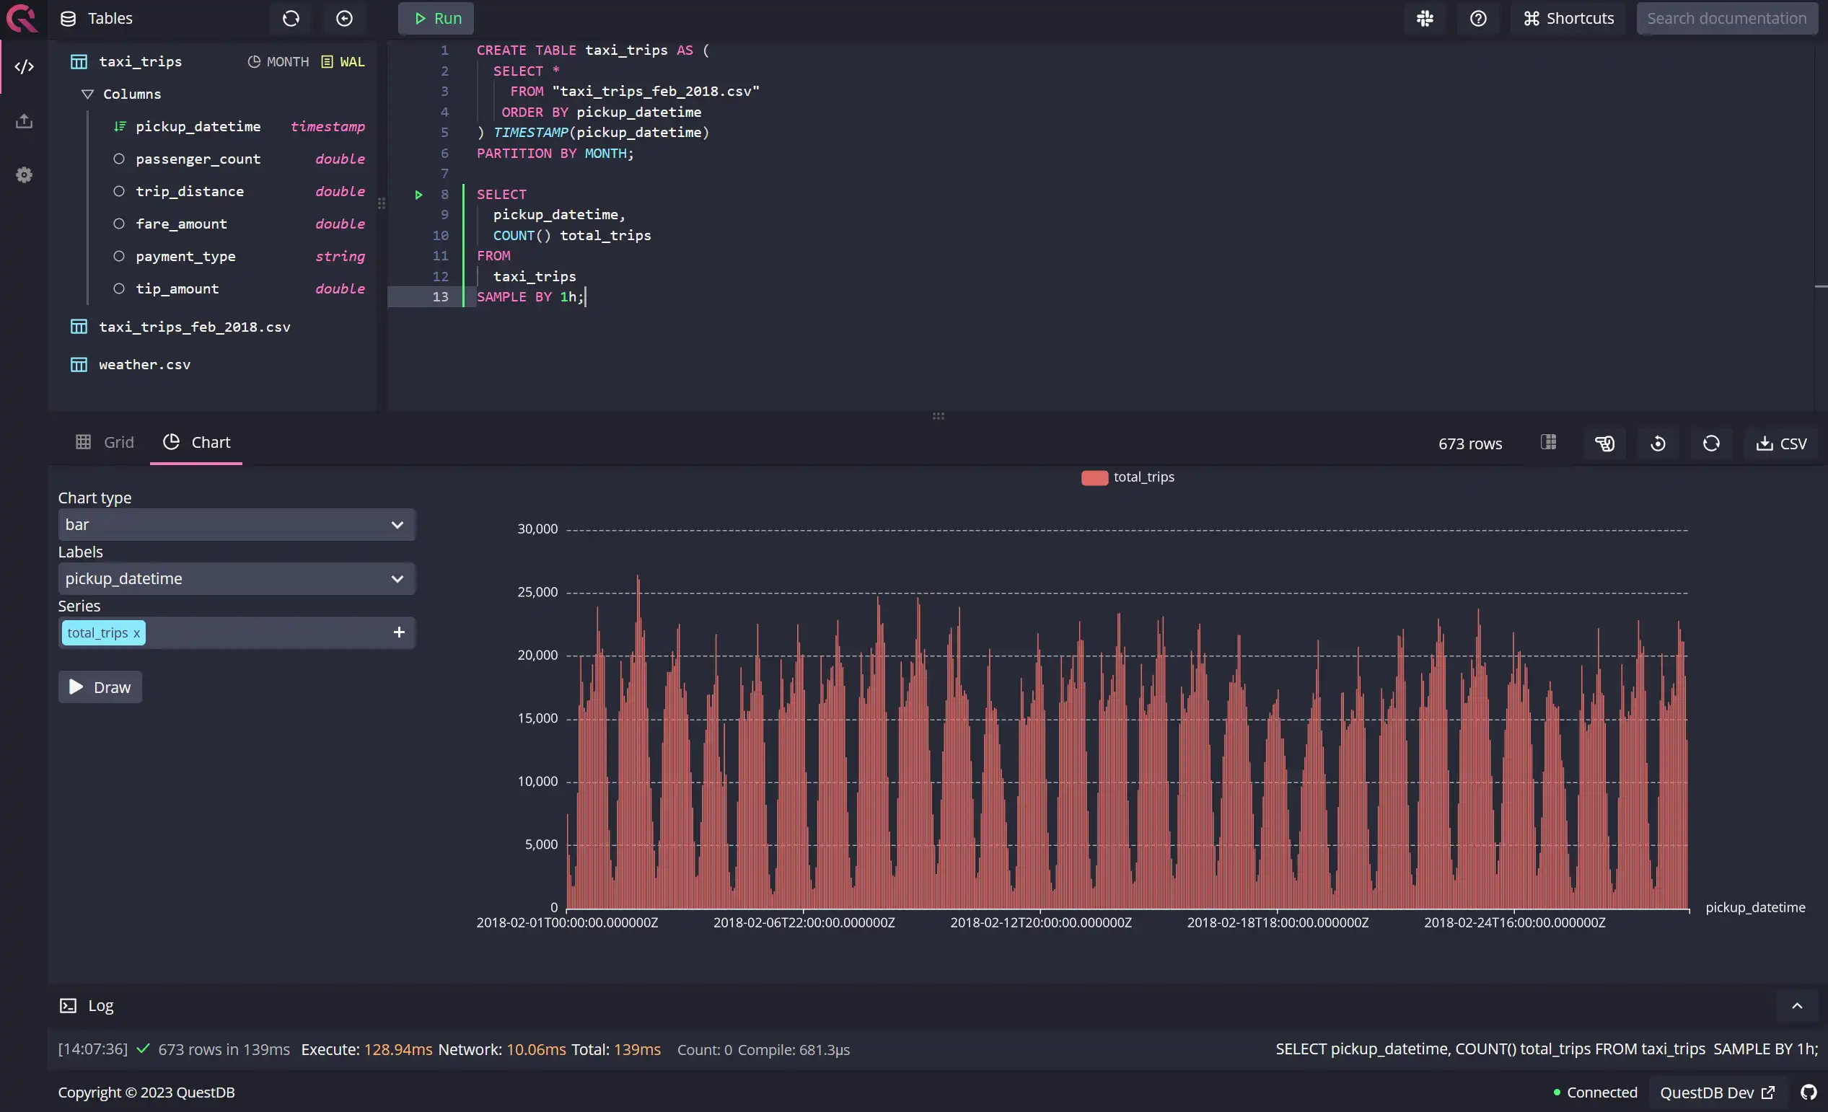1828x1112 pixels.
Task: Click total_trips series color swatch
Action: pyautogui.click(x=1094, y=477)
